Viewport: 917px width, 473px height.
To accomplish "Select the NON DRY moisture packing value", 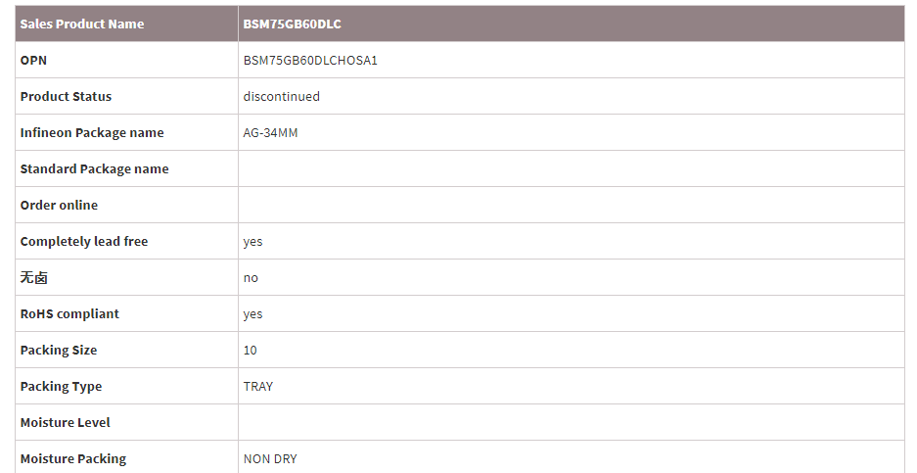I will [270, 458].
